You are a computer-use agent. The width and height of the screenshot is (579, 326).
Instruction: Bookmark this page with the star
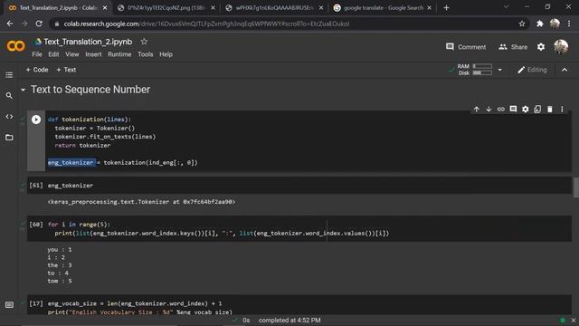click(522, 24)
